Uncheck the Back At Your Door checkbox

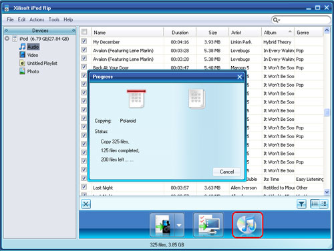pos(84,67)
